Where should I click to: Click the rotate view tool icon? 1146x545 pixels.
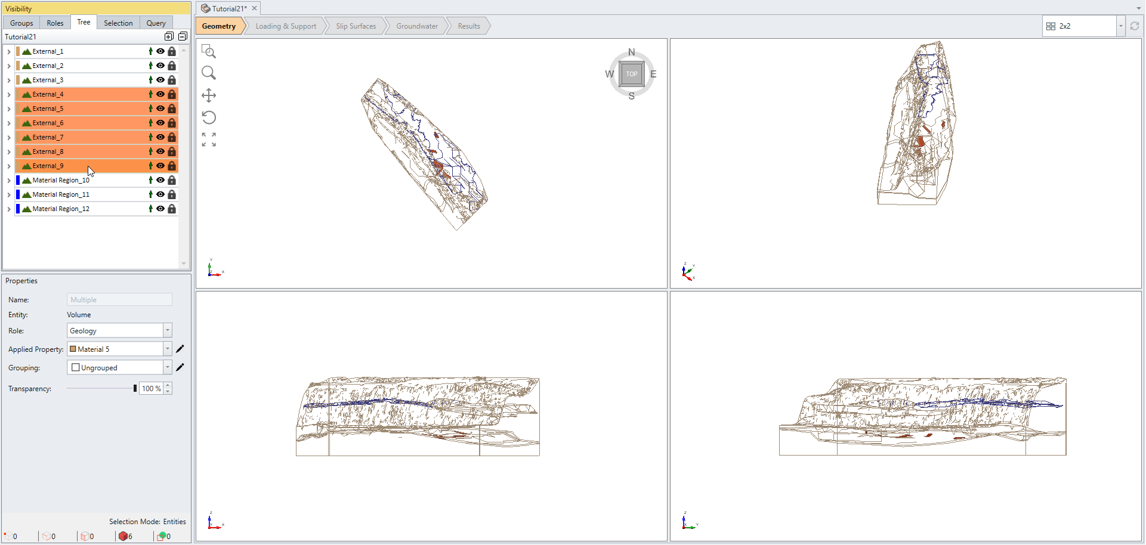208,117
